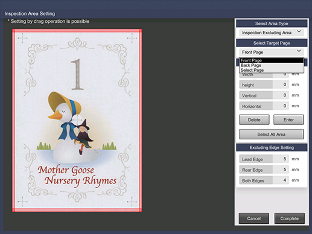Click the top-right registration crosshair mark
This screenshot has height=234, width=312.
[x=132, y=38]
